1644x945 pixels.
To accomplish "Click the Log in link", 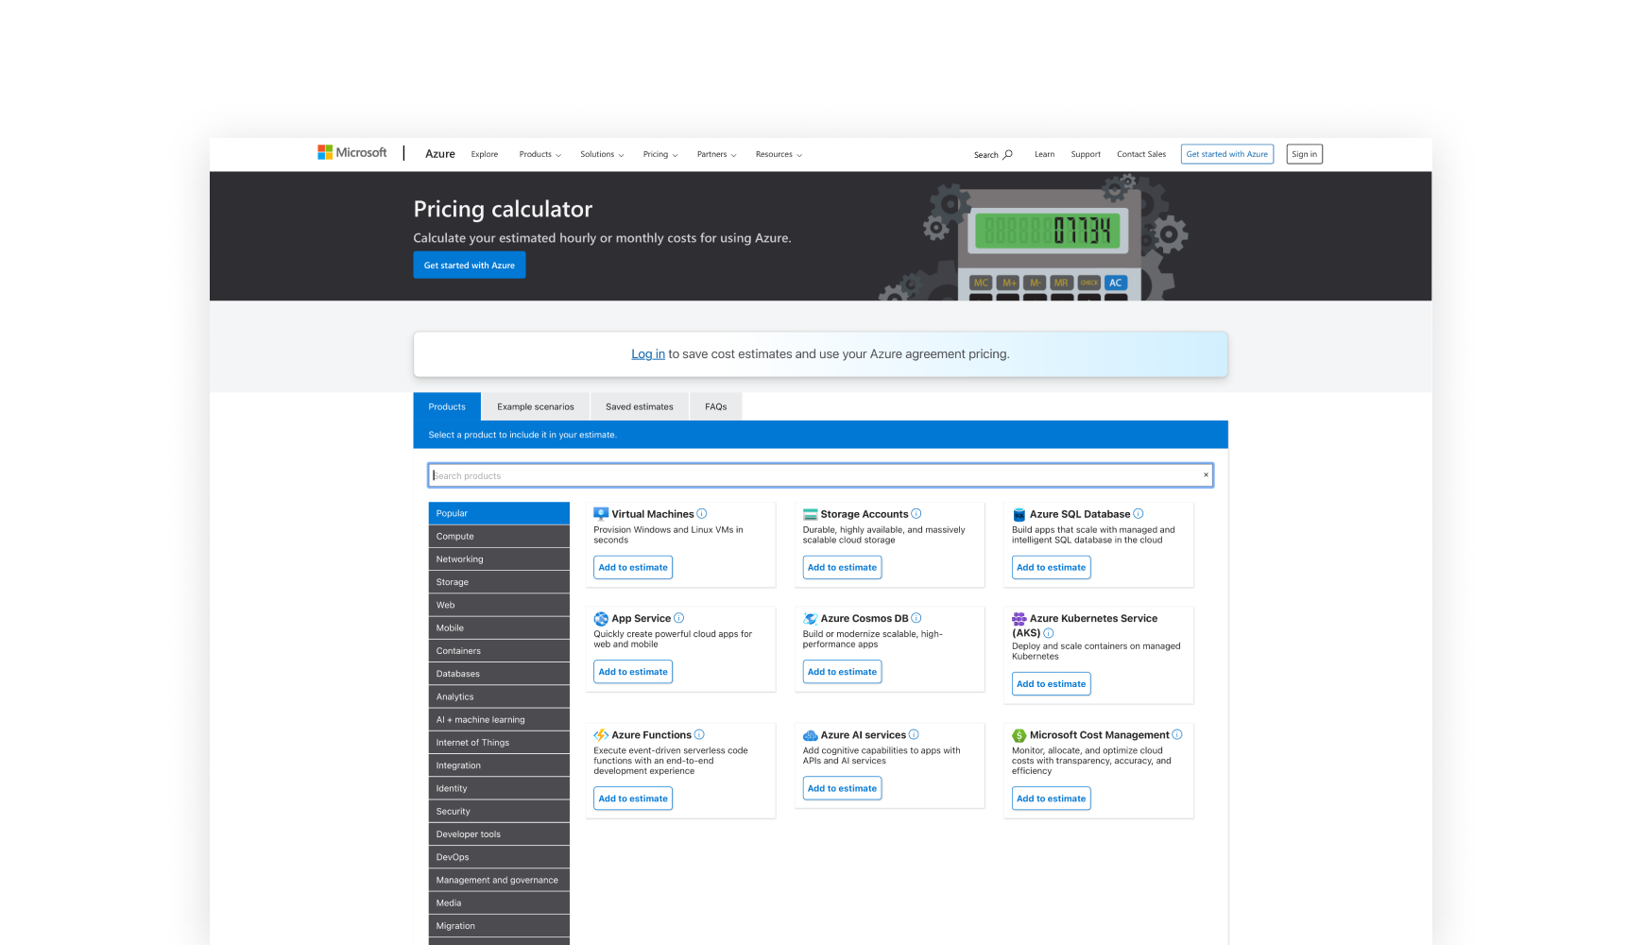I will (x=648, y=354).
